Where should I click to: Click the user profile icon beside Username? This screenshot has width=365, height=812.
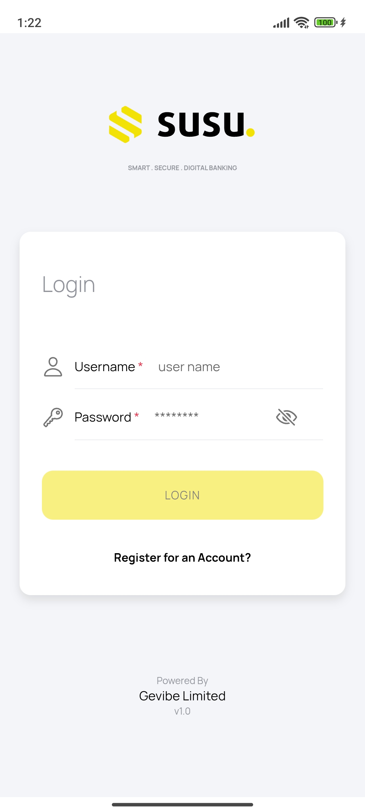53,367
